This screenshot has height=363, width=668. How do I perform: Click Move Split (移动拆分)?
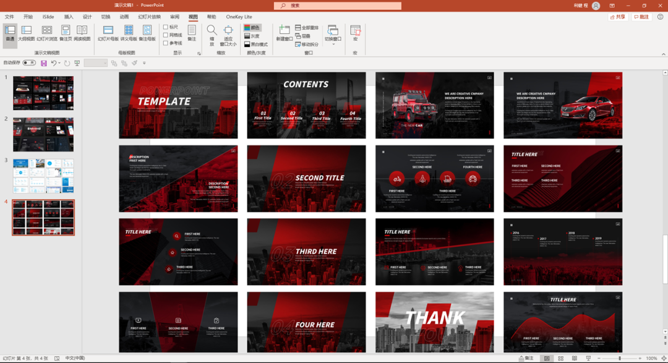click(307, 45)
